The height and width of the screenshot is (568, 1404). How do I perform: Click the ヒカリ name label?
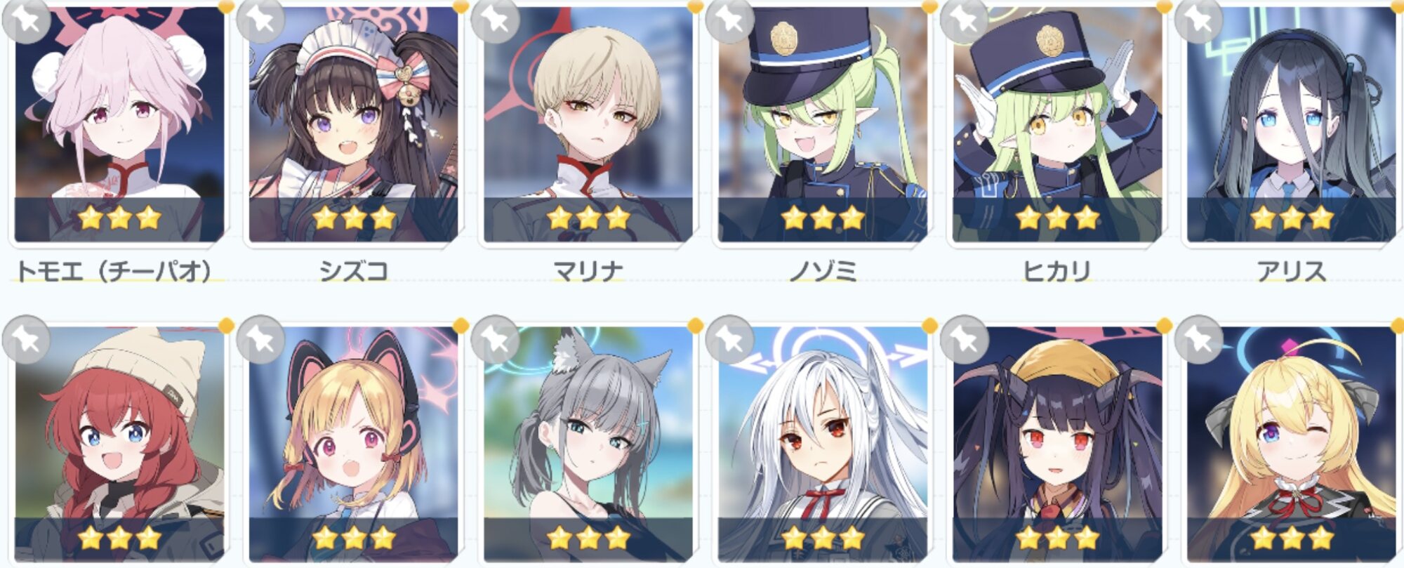pyautogui.click(x=1057, y=270)
